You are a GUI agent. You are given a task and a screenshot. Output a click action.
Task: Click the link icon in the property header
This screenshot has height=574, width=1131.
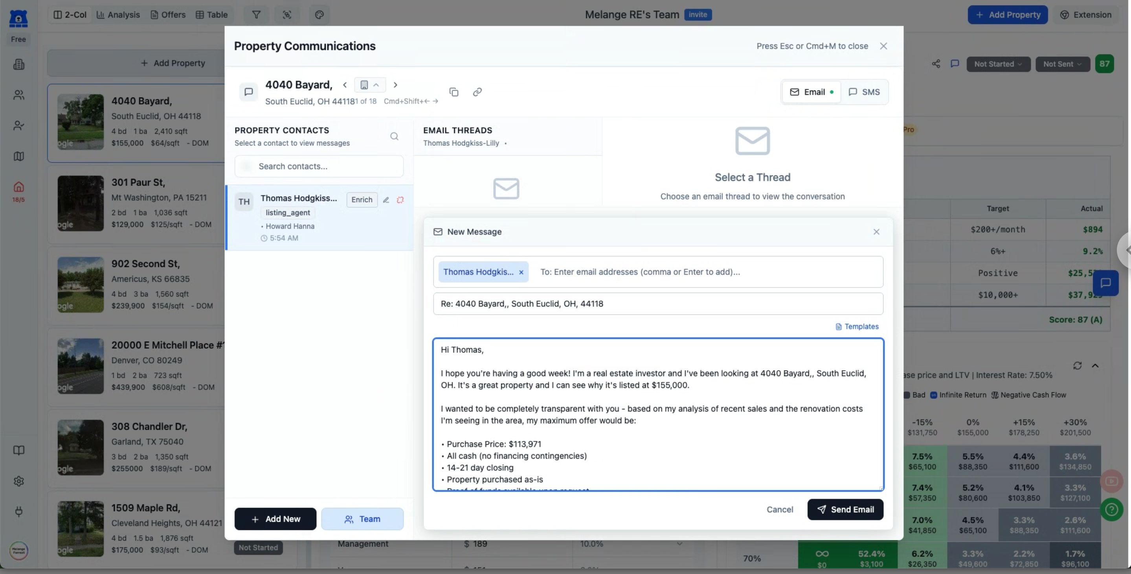pyautogui.click(x=477, y=92)
